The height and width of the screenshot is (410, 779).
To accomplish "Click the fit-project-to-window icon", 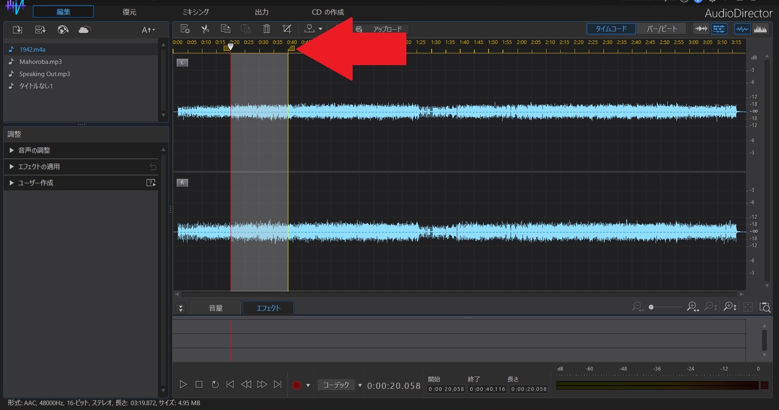I will (x=748, y=307).
